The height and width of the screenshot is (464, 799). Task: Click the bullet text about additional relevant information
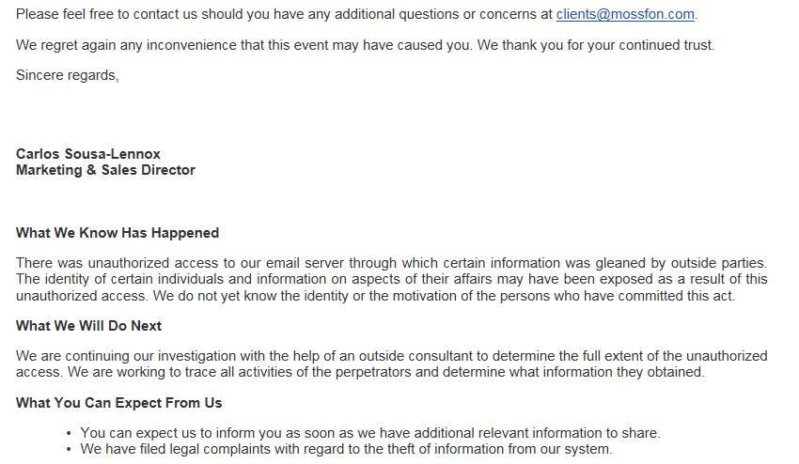[370, 433]
